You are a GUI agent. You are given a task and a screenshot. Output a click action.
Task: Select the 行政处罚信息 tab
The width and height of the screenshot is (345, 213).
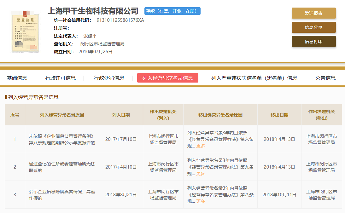point(109,78)
